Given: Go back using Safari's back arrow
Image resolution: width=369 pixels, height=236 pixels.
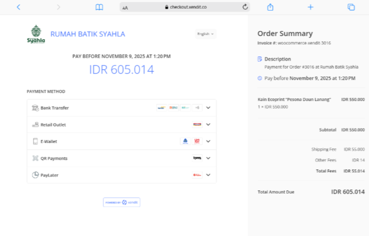Looking at the screenshot, I should tap(18, 7).
